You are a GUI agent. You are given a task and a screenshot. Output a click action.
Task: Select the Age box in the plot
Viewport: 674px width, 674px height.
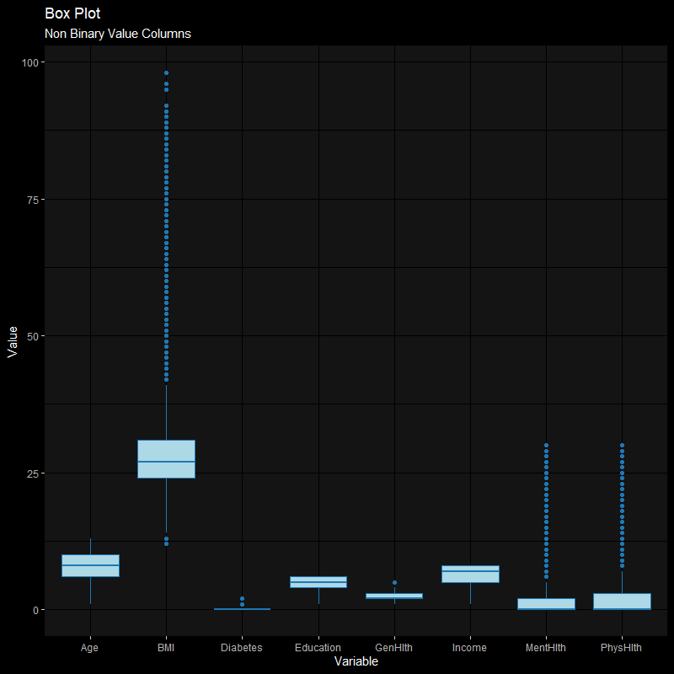91,565
